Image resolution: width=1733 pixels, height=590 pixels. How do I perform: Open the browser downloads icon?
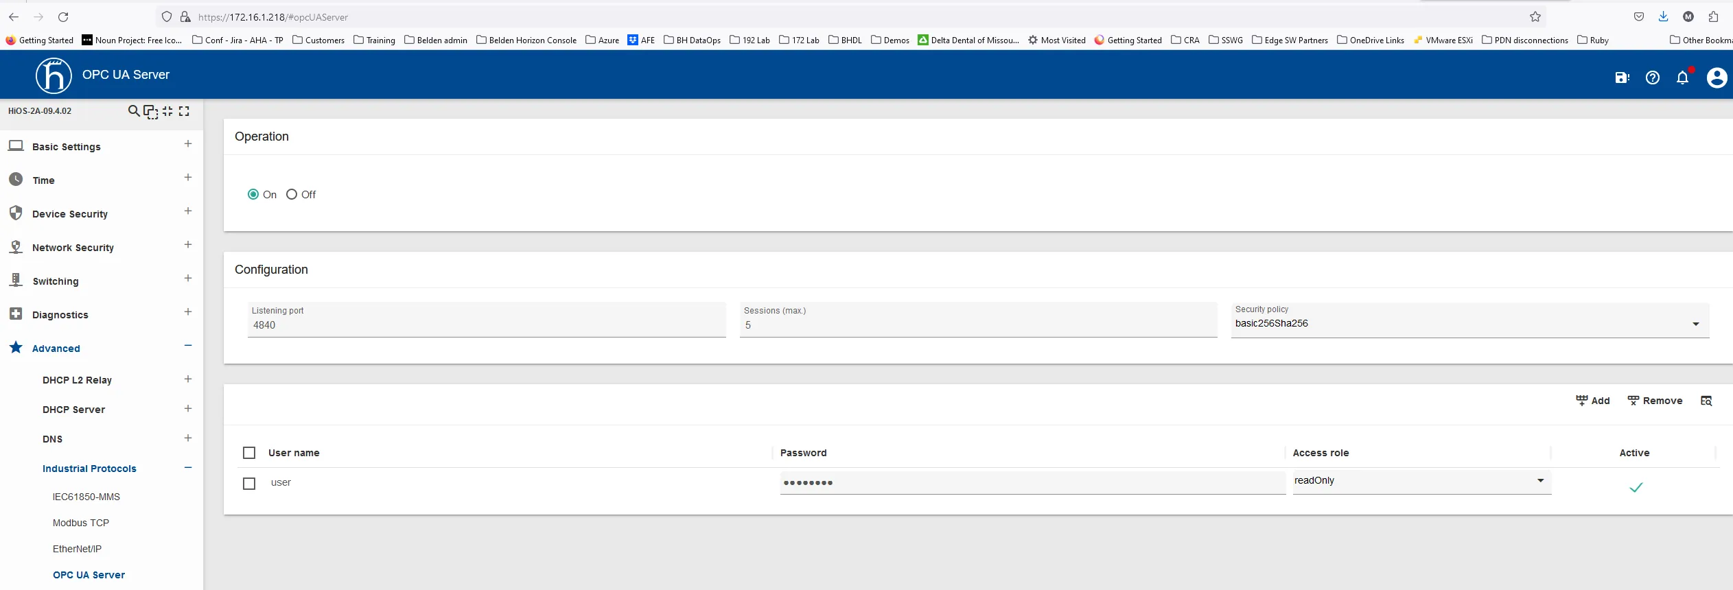point(1664,16)
